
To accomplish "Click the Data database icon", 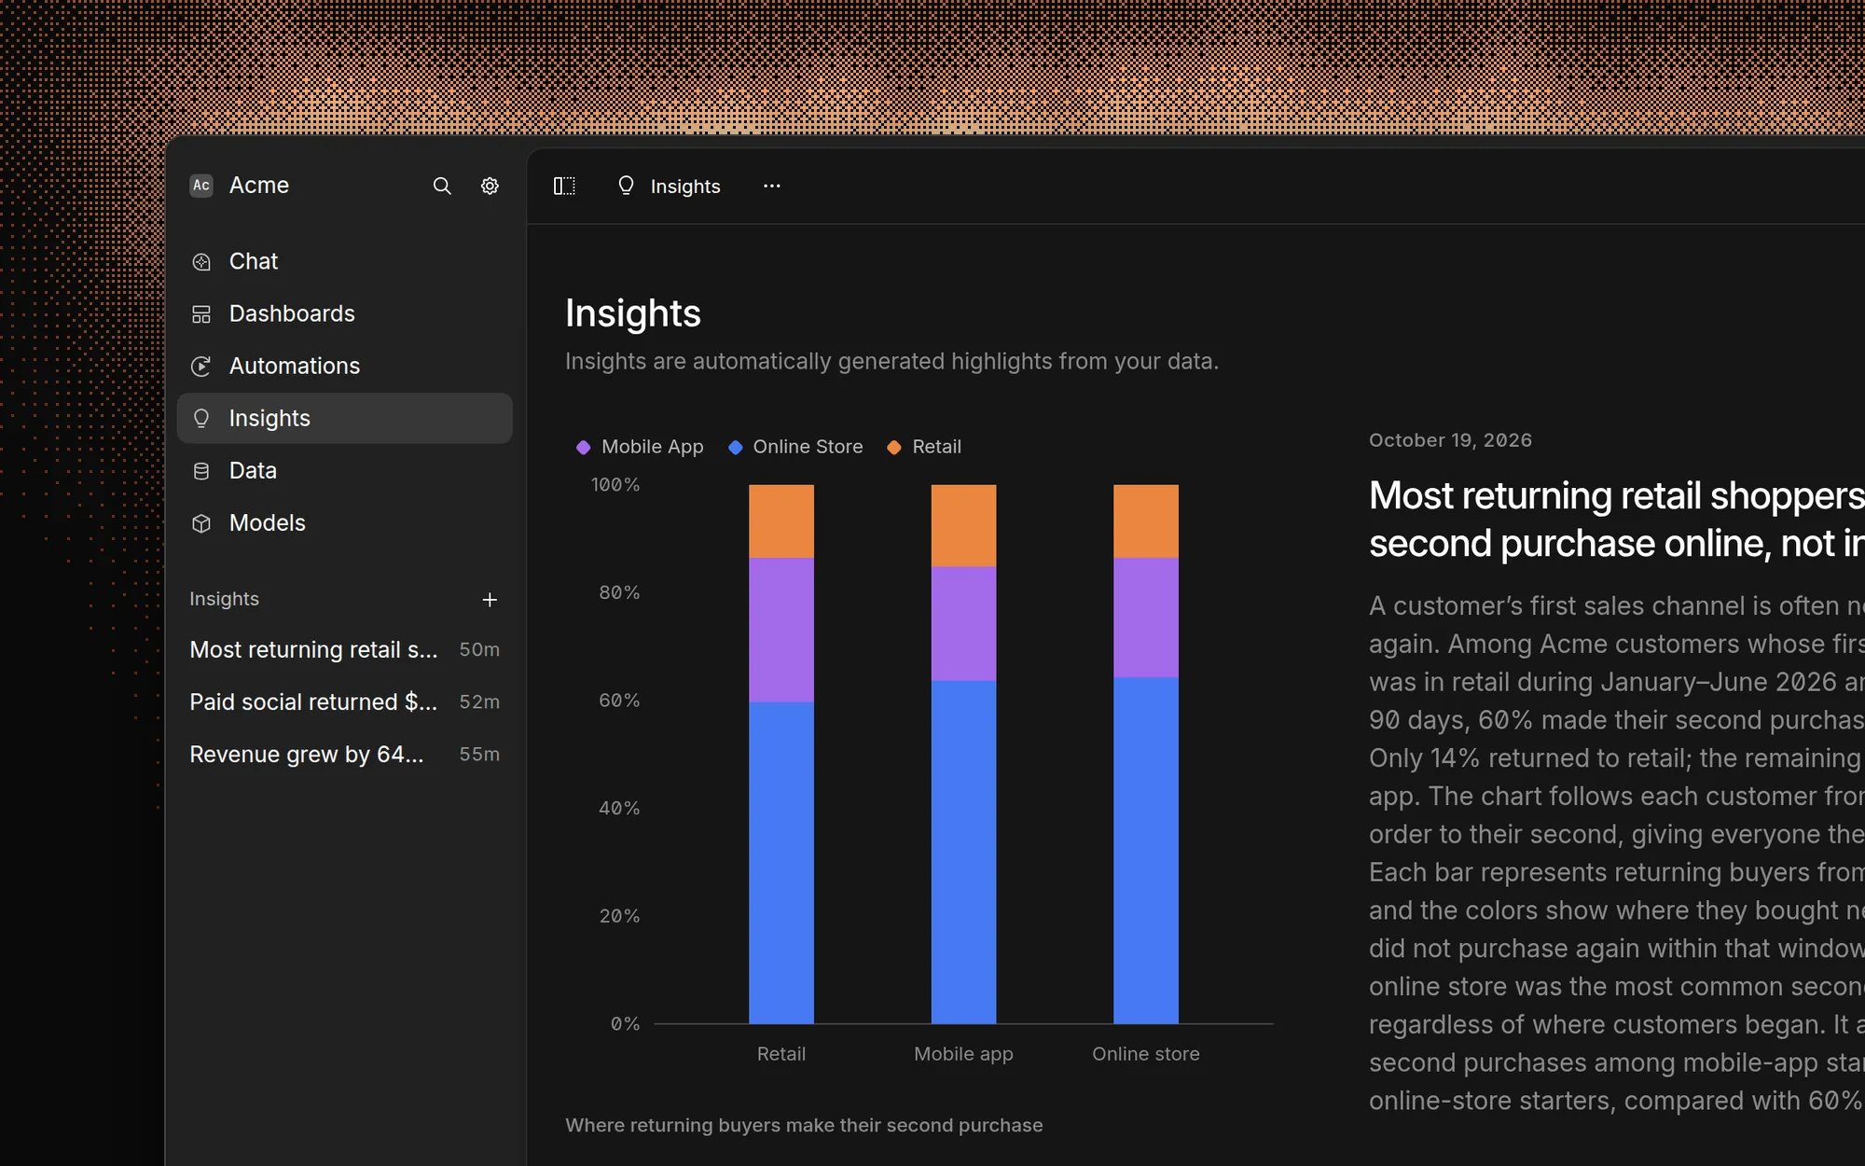I will point(201,471).
